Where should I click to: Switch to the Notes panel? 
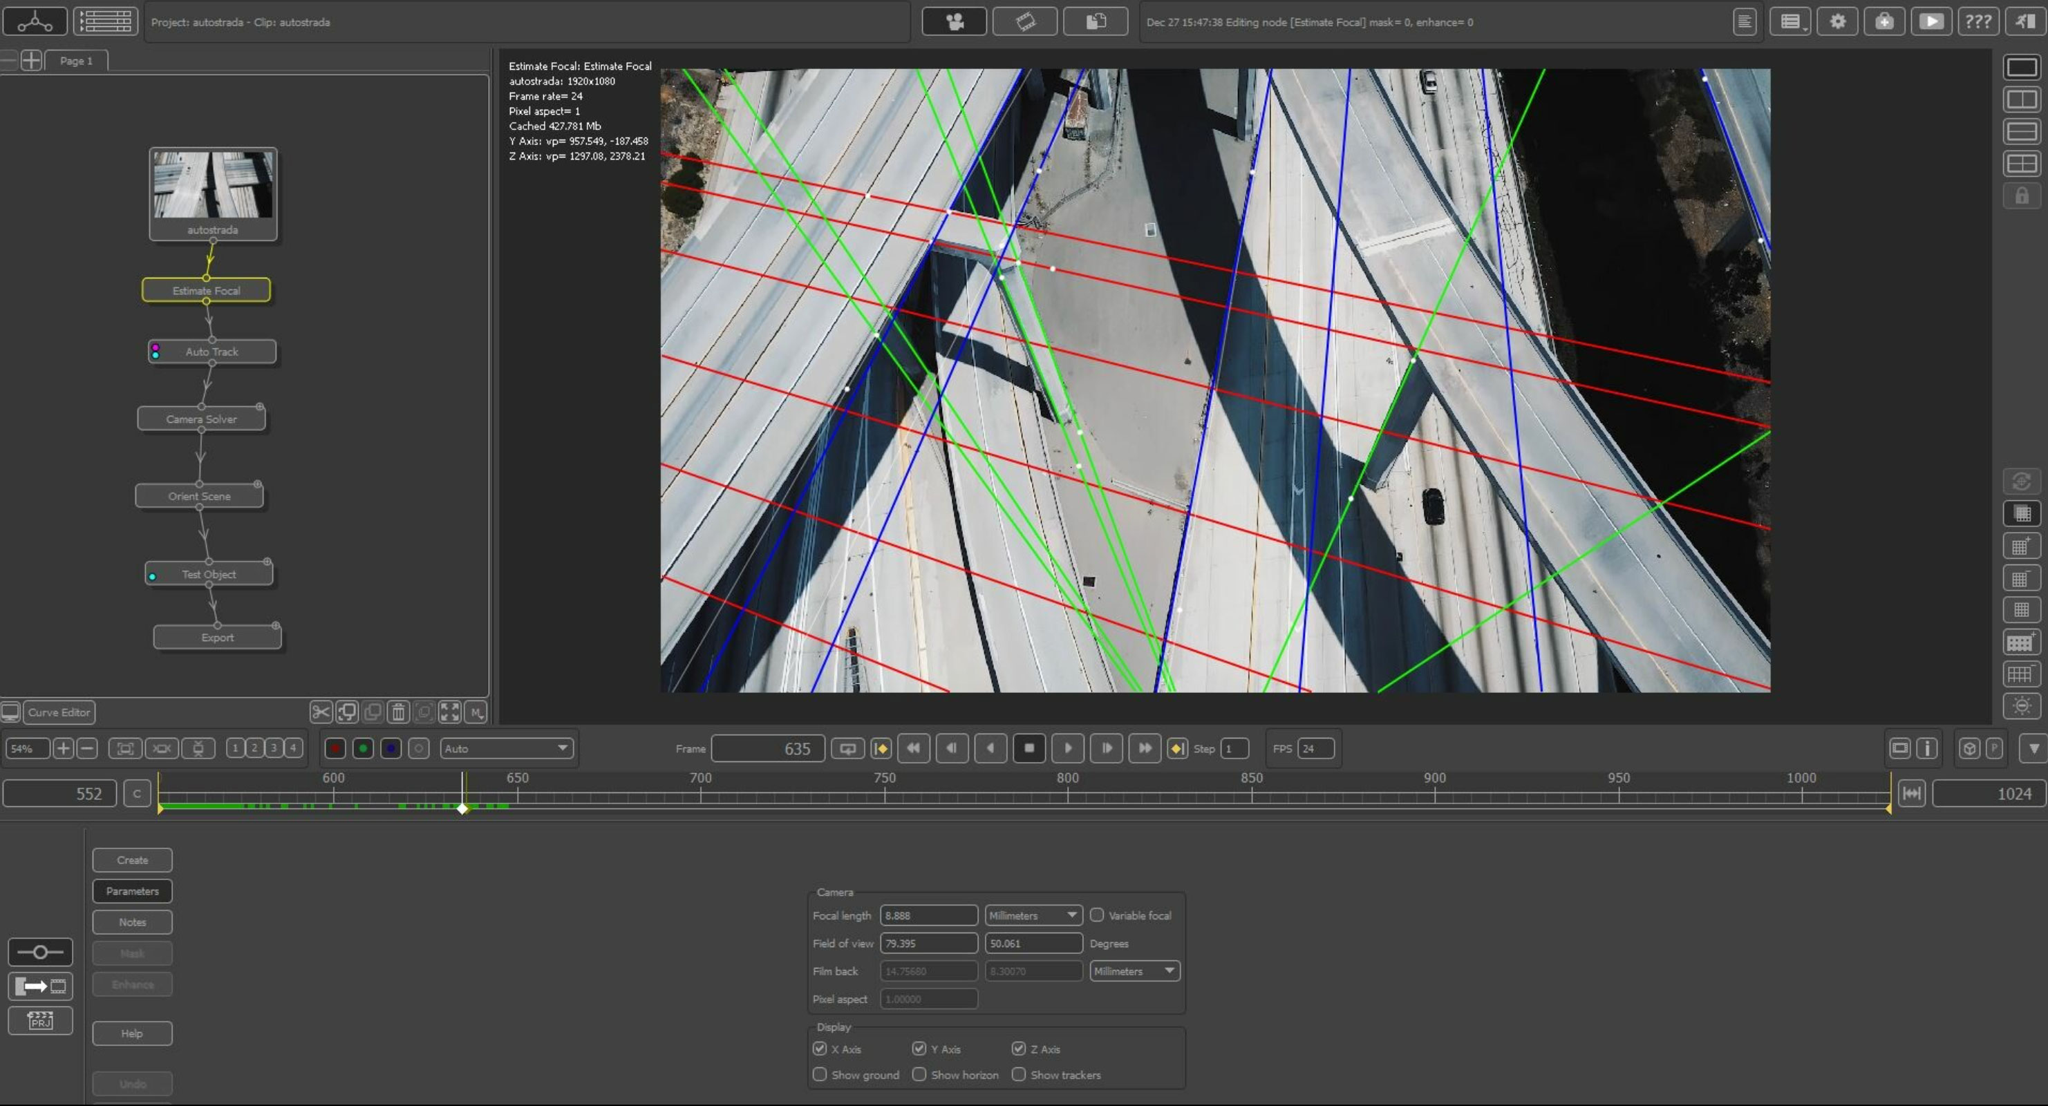click(132, 922)
